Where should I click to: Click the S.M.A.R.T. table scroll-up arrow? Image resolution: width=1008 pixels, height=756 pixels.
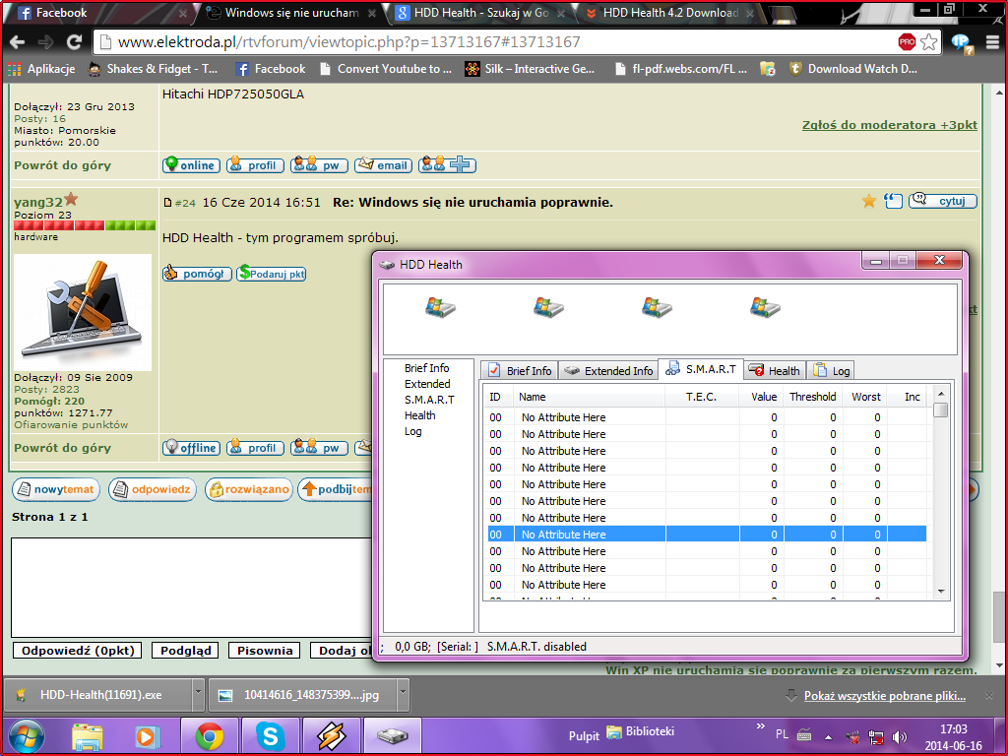click(x=940, y=394)
